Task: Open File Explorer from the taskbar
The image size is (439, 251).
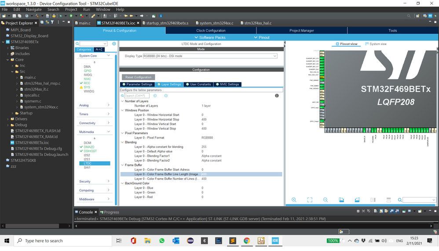Action: coord(147,240)
